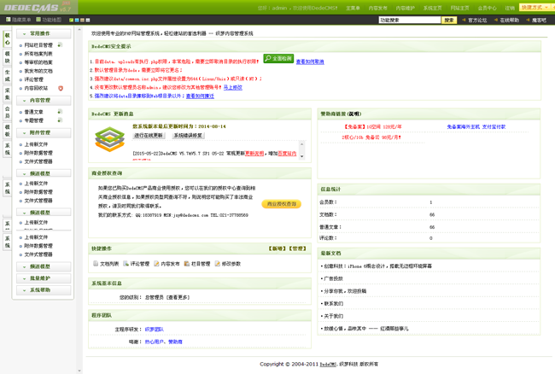Click the 商业授权查询 yellow button
The width and height of the screenshot is (555, 374).
tap(282, 204)
